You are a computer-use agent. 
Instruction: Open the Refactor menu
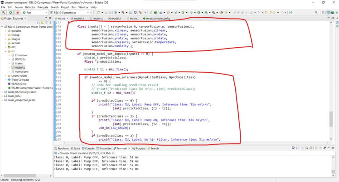point(30,7)
